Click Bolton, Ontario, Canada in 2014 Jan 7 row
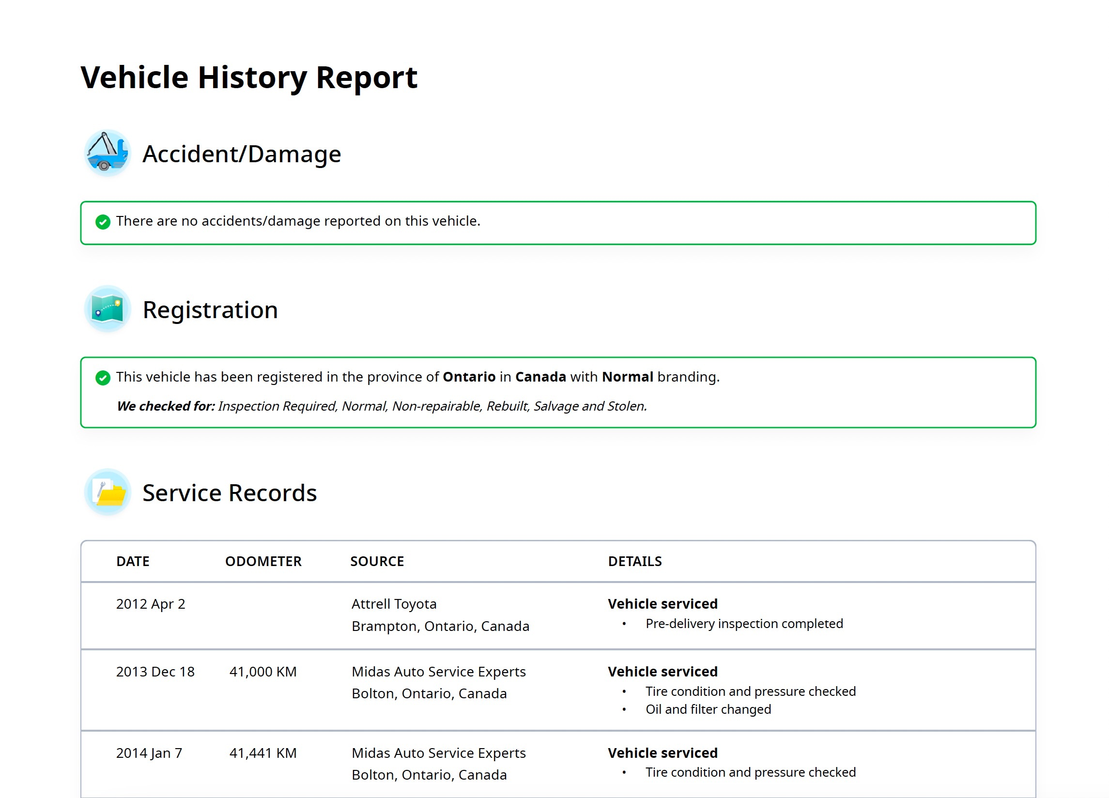This screenshot has width=1109, height=798. click(429, 775)
